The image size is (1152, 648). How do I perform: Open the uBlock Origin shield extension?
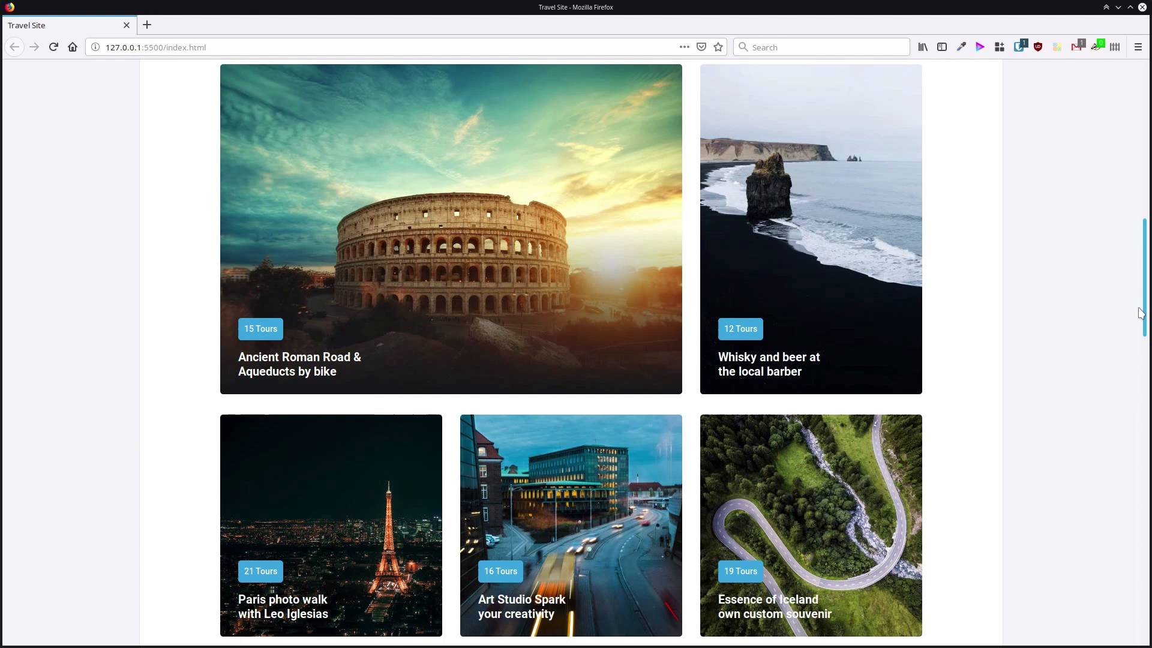(x=1038, y=47)
